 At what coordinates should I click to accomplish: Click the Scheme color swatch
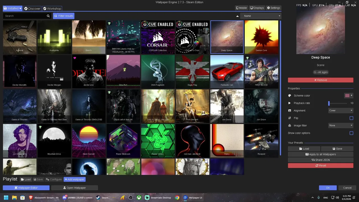coord(347,96)
